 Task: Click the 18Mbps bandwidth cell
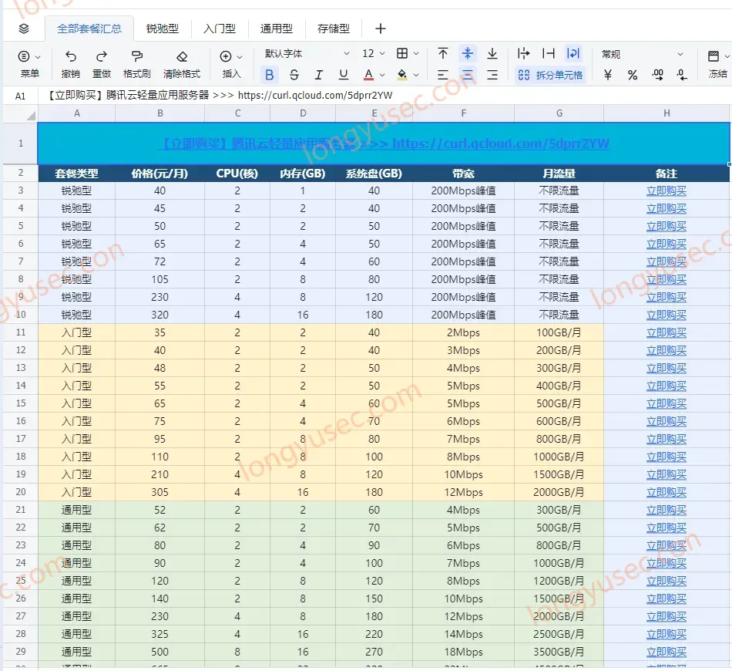point(464,652)
